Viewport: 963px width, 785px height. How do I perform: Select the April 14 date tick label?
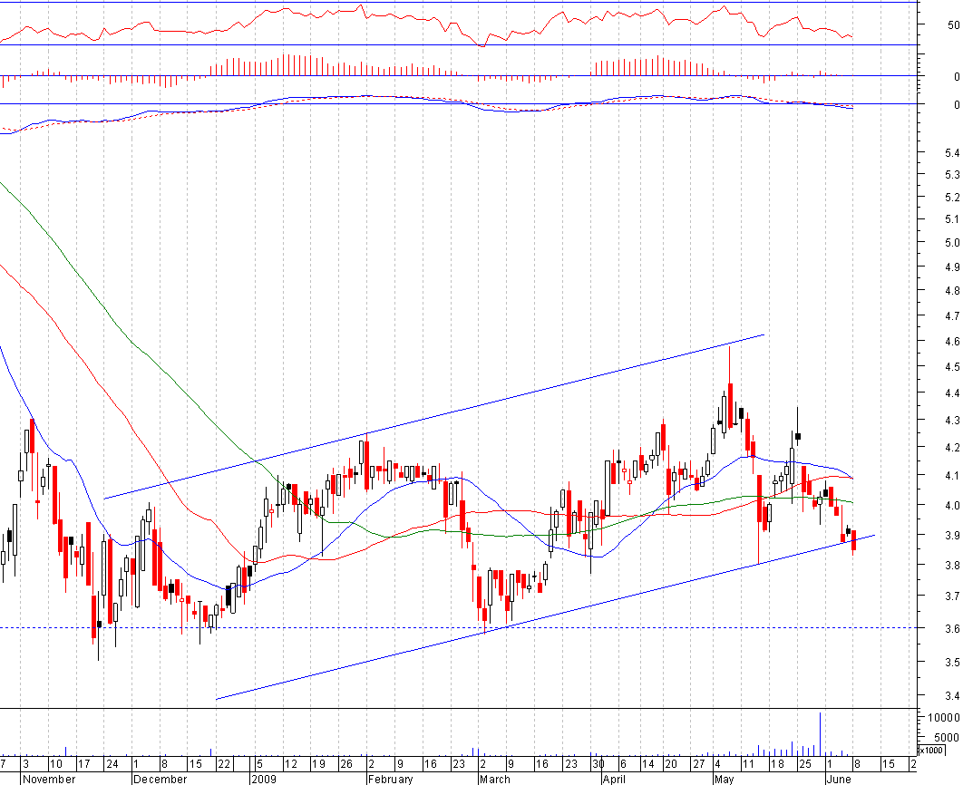pyautogui.click(x=648, y=764)
